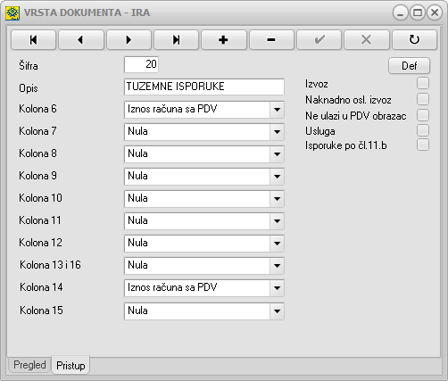Open the Kolona 6 dropdown
Viewport: 448px width, 381px height.
(x=277, y=110)
